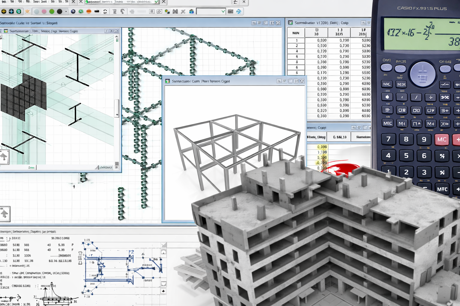This screenshot has height=306, width=460.
Task: Select the MAN column header in table
Action: point(296,33)
